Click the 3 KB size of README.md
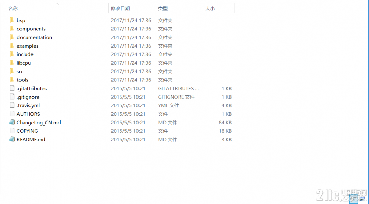The width and height of the screenshot is (369, 204). tap(226, 139)
